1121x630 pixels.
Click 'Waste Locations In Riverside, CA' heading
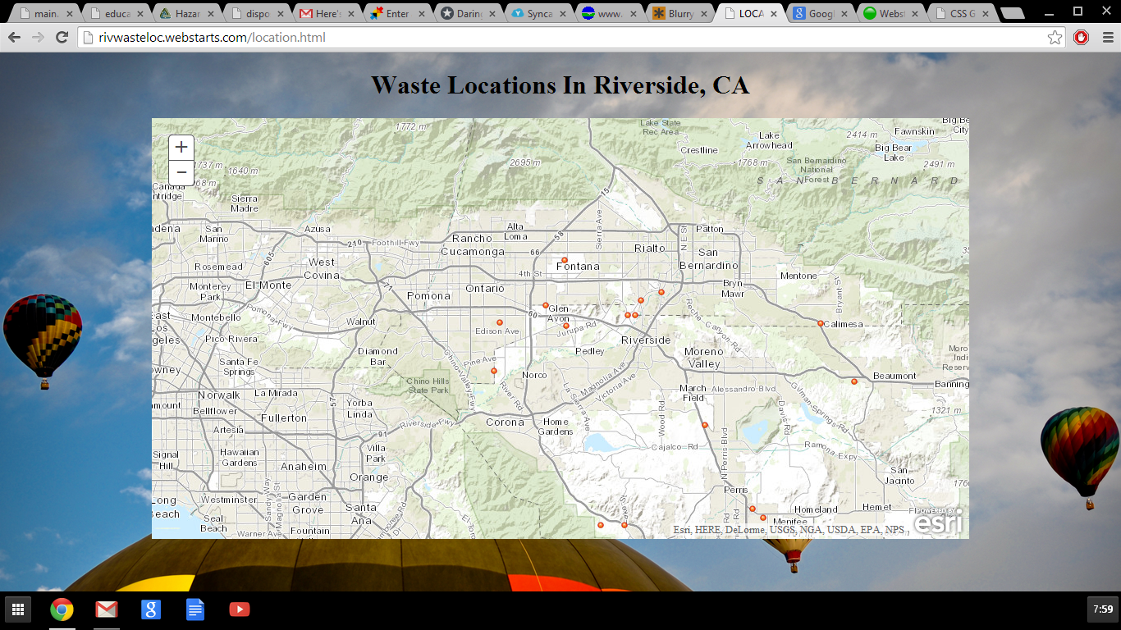(560, 85)
